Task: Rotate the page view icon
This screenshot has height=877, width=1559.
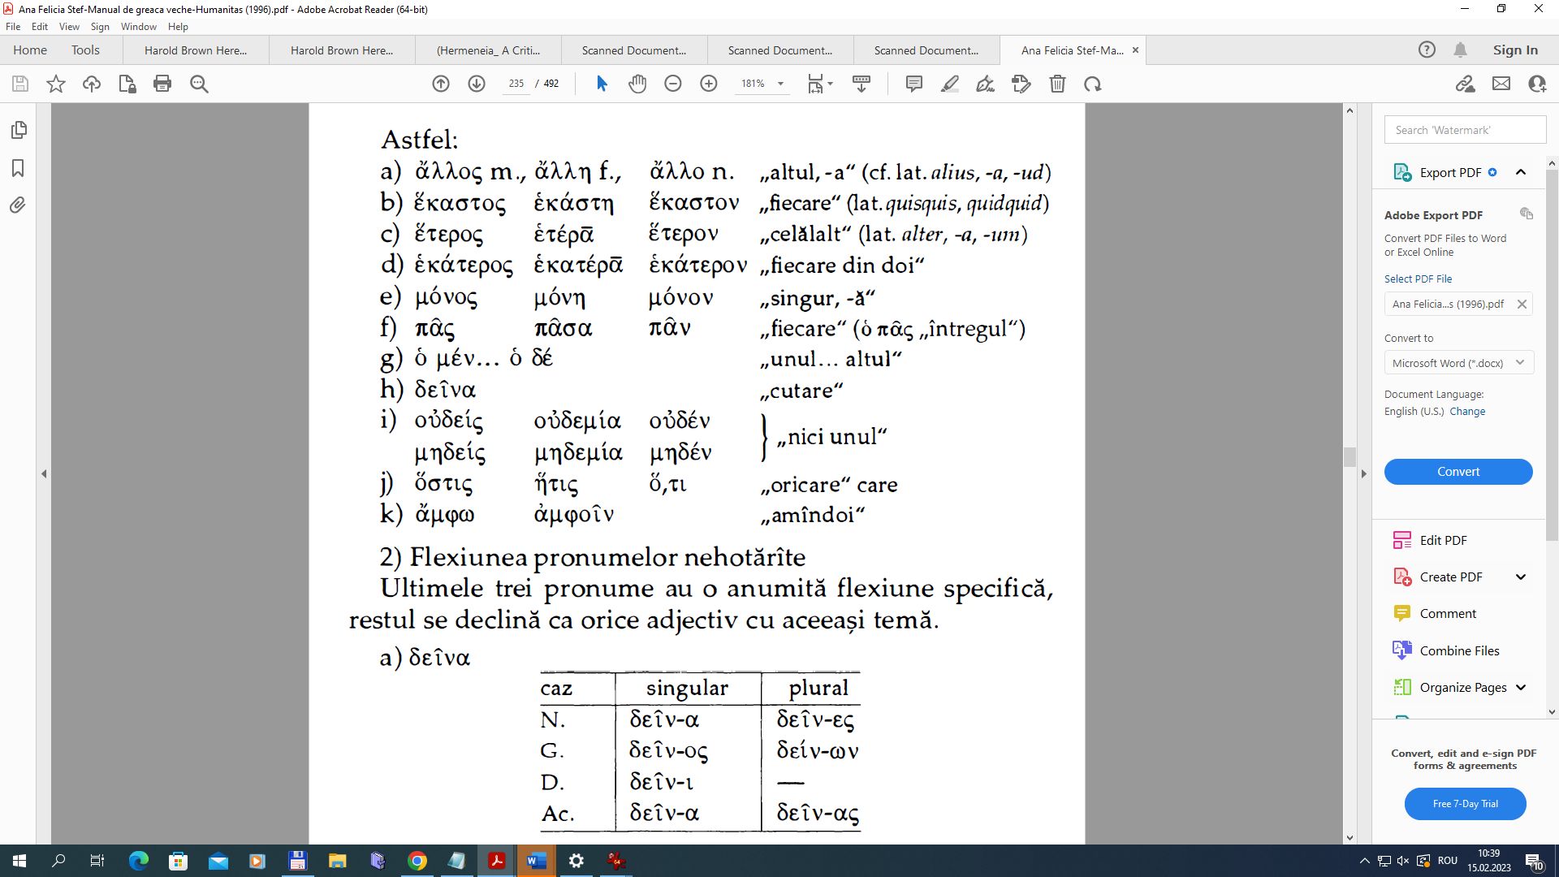Action: [1093, 84]
